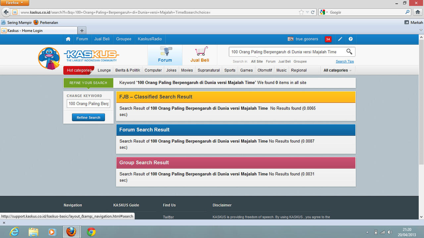Expand the All categories dropdown
424x238 pixels.
pyautogui.click(x=337, y=70)
